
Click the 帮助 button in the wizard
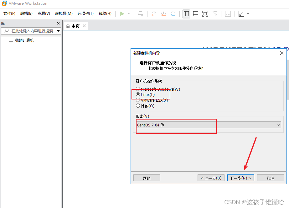(x=147, y=178)
